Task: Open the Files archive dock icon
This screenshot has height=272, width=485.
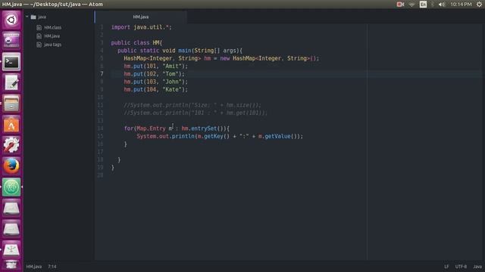Action: tap(11, 104)
